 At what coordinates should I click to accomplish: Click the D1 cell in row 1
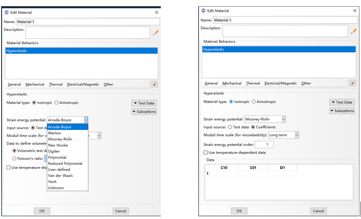click(283, 174)
